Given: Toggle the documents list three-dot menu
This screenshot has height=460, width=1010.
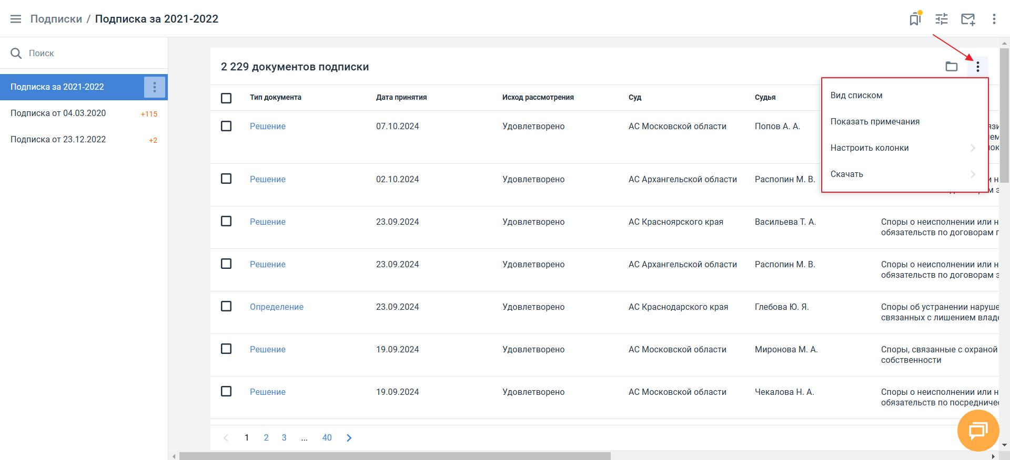Looking at the screenshot, I should click(978, 67).
